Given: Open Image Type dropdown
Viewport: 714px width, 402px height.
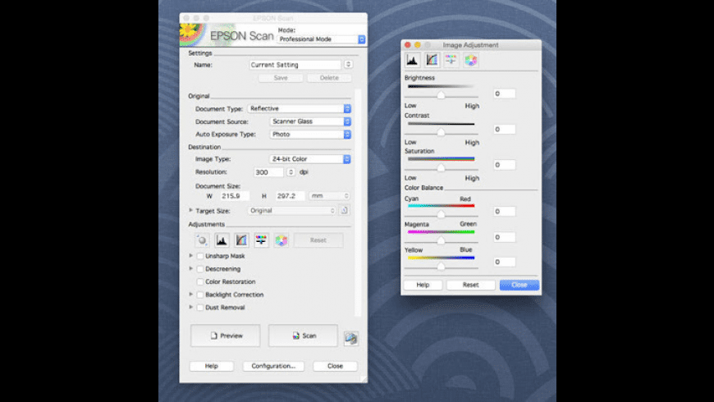Looking at the screenshot, I should coord(310,159).
